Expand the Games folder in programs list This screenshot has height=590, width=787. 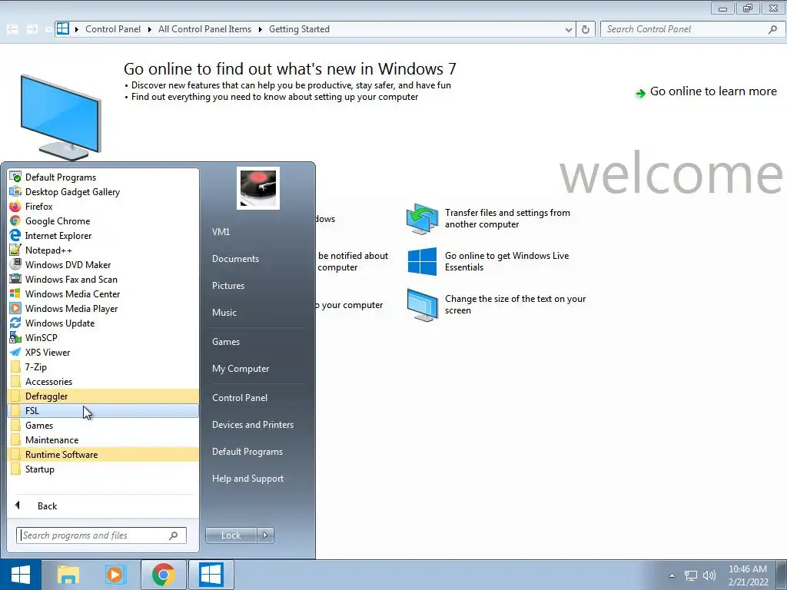[x=103, y=425]
